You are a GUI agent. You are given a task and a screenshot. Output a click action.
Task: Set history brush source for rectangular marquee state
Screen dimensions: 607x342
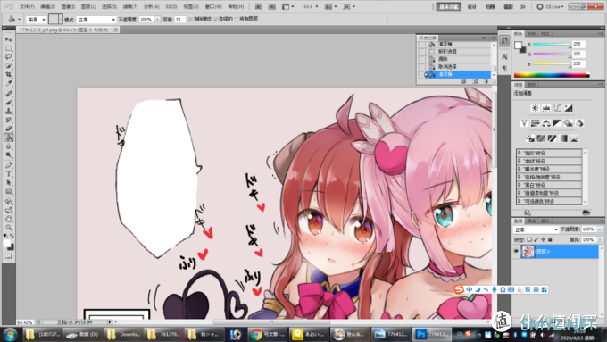[421, 52]
